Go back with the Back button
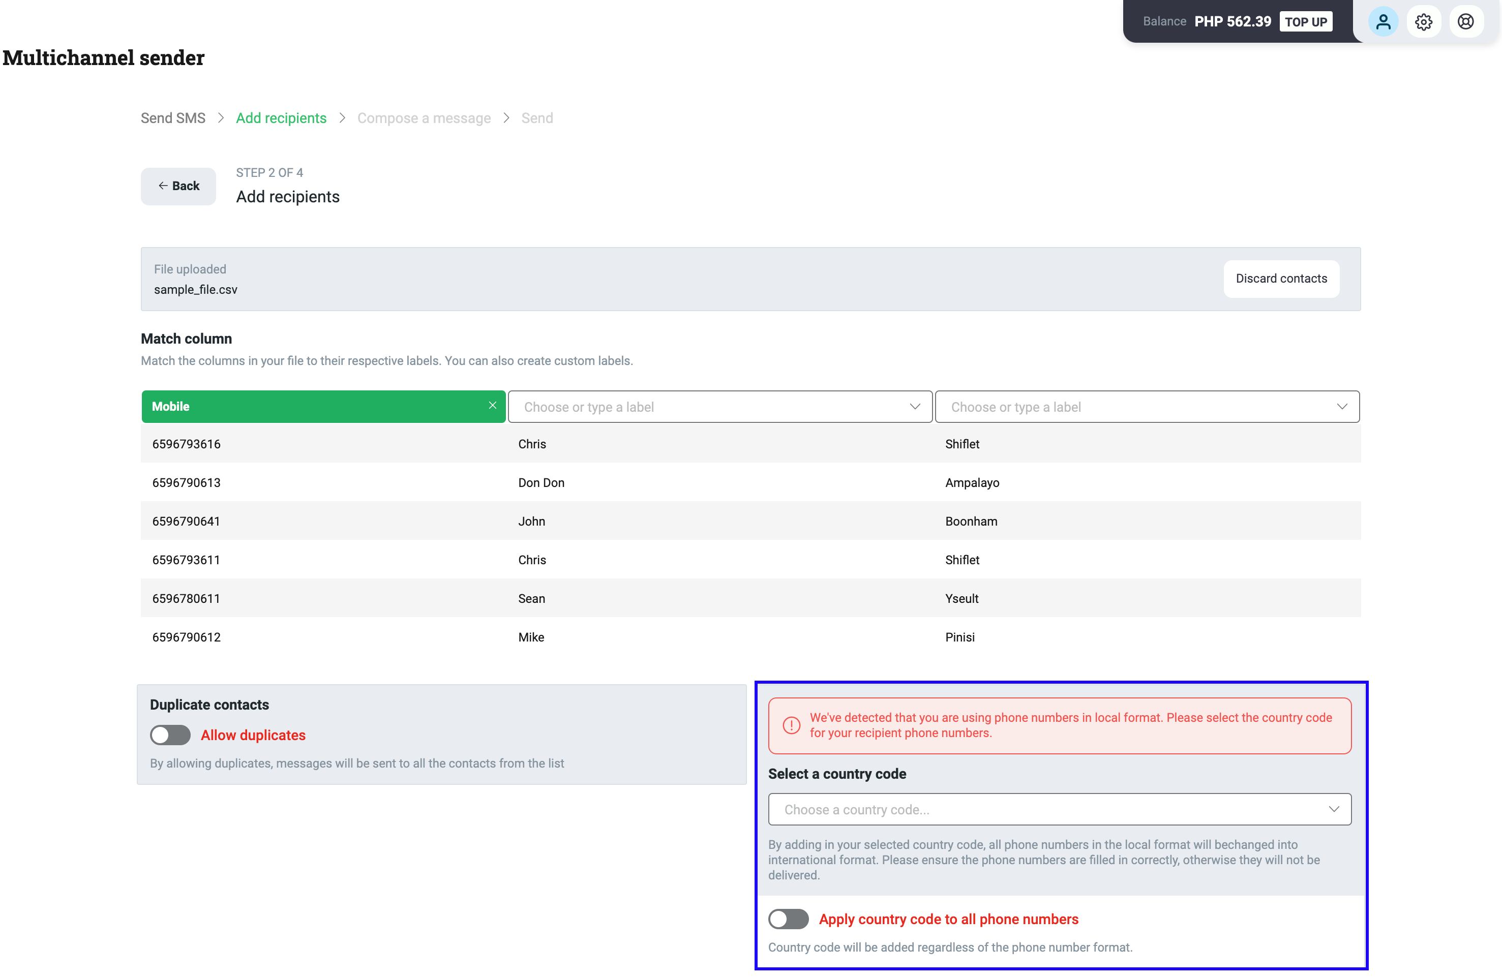The width and height of the screenshot is (1502, 977). coord(178,186)
